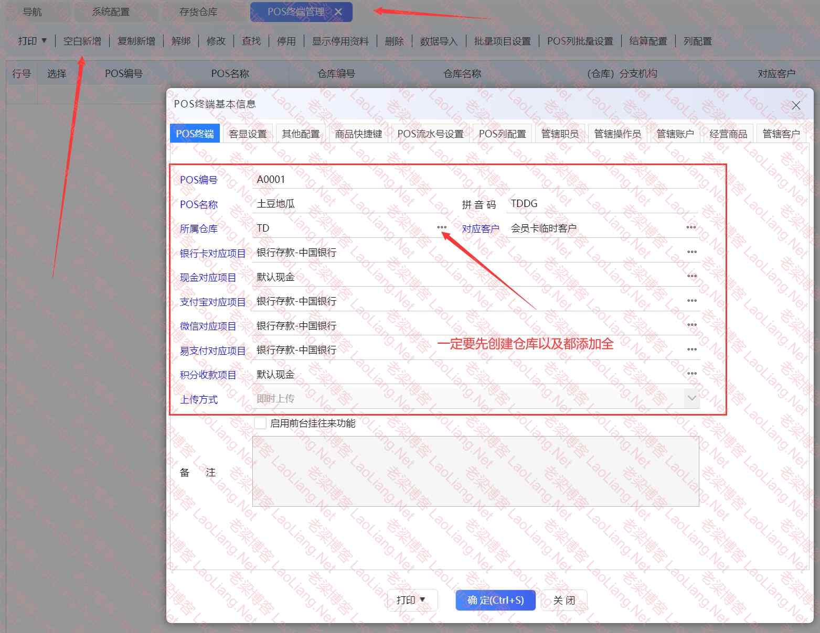The image size is (820, 633).
Task: Open lookup for 银行卡对应项目 field
Action: click(691, 252)
